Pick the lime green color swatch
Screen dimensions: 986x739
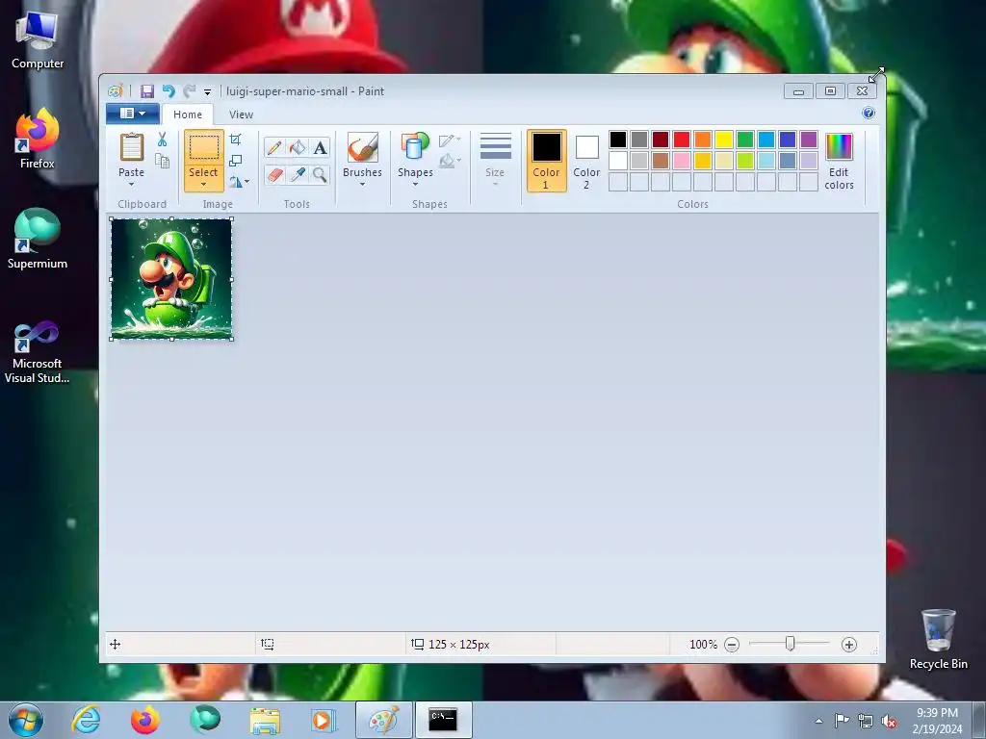745,161
